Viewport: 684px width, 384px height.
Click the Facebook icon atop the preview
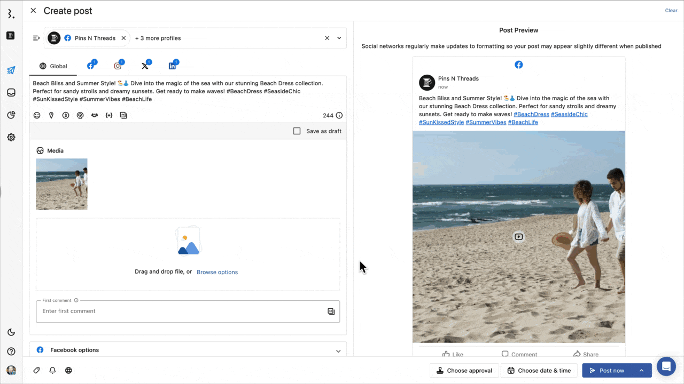(518, 65)
